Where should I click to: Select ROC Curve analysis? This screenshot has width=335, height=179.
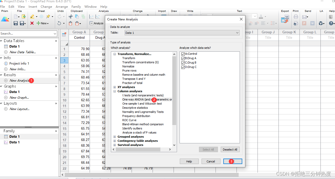(x=129, y=120)
